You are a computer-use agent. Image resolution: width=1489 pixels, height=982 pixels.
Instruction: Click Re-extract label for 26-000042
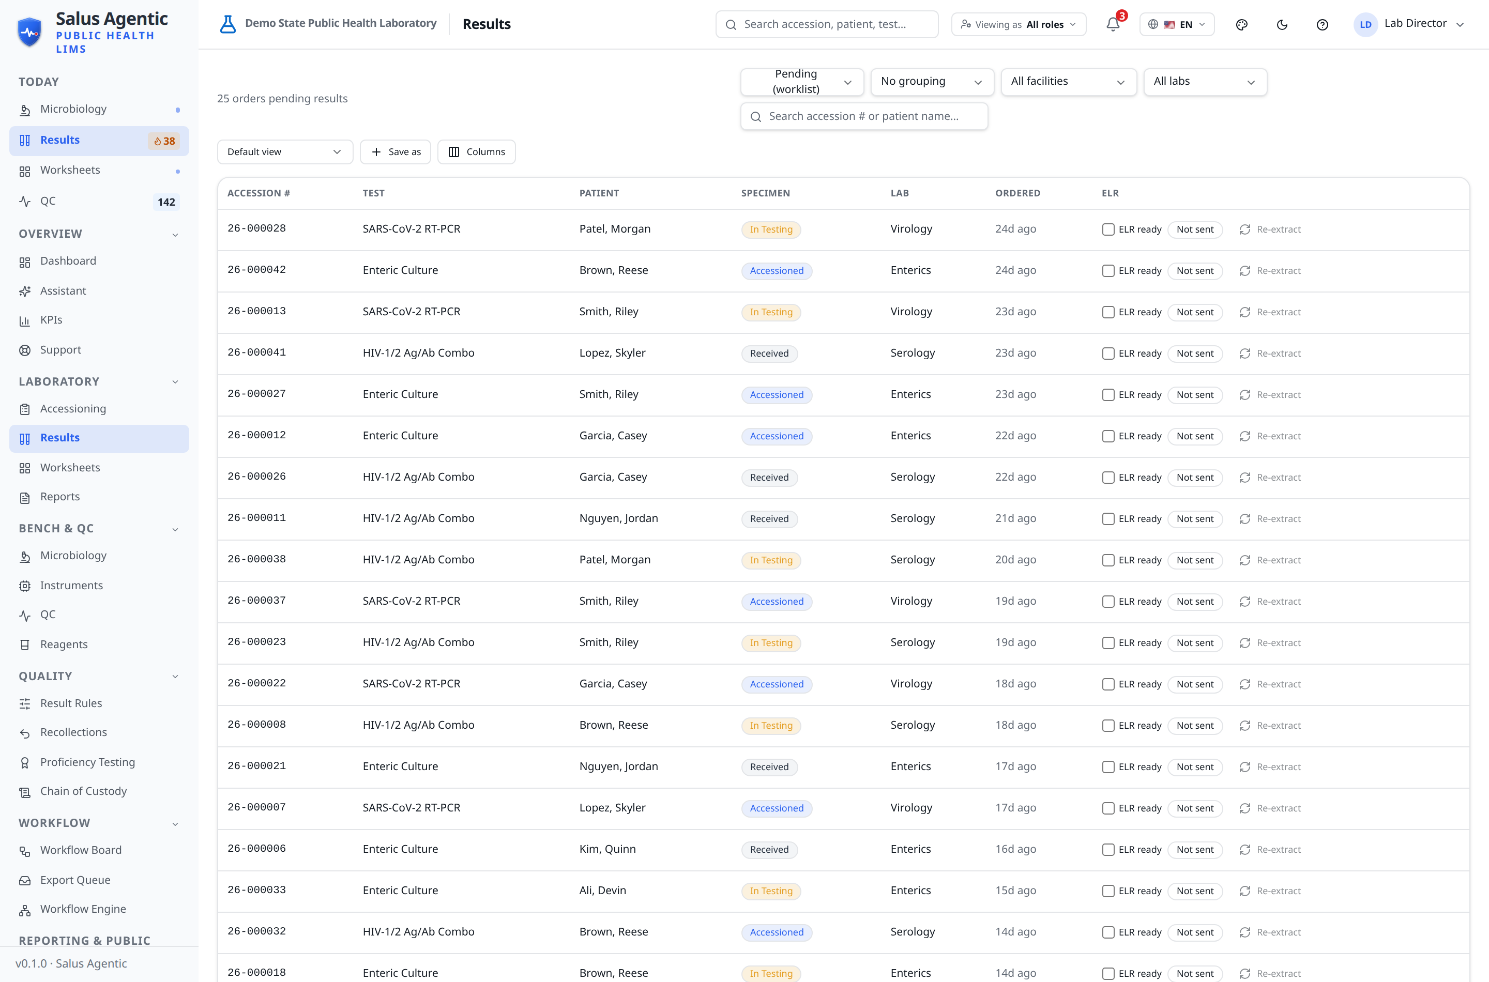coord(1279,270)
